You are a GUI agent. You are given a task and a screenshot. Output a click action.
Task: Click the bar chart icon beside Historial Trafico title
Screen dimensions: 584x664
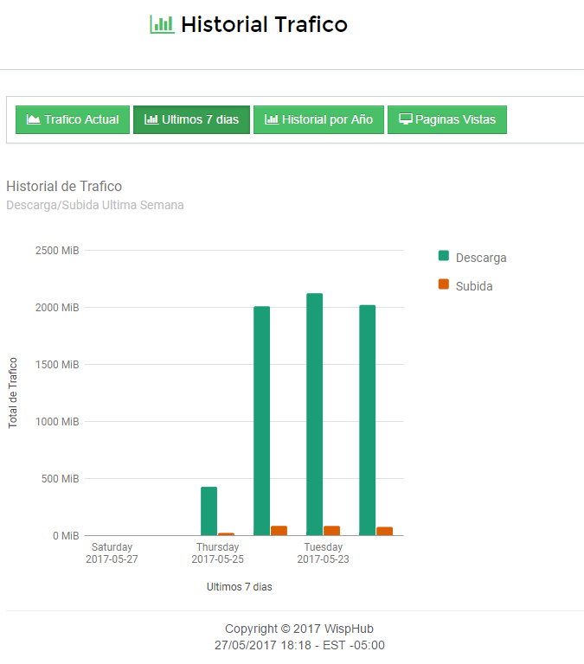(x=162, y=24)
